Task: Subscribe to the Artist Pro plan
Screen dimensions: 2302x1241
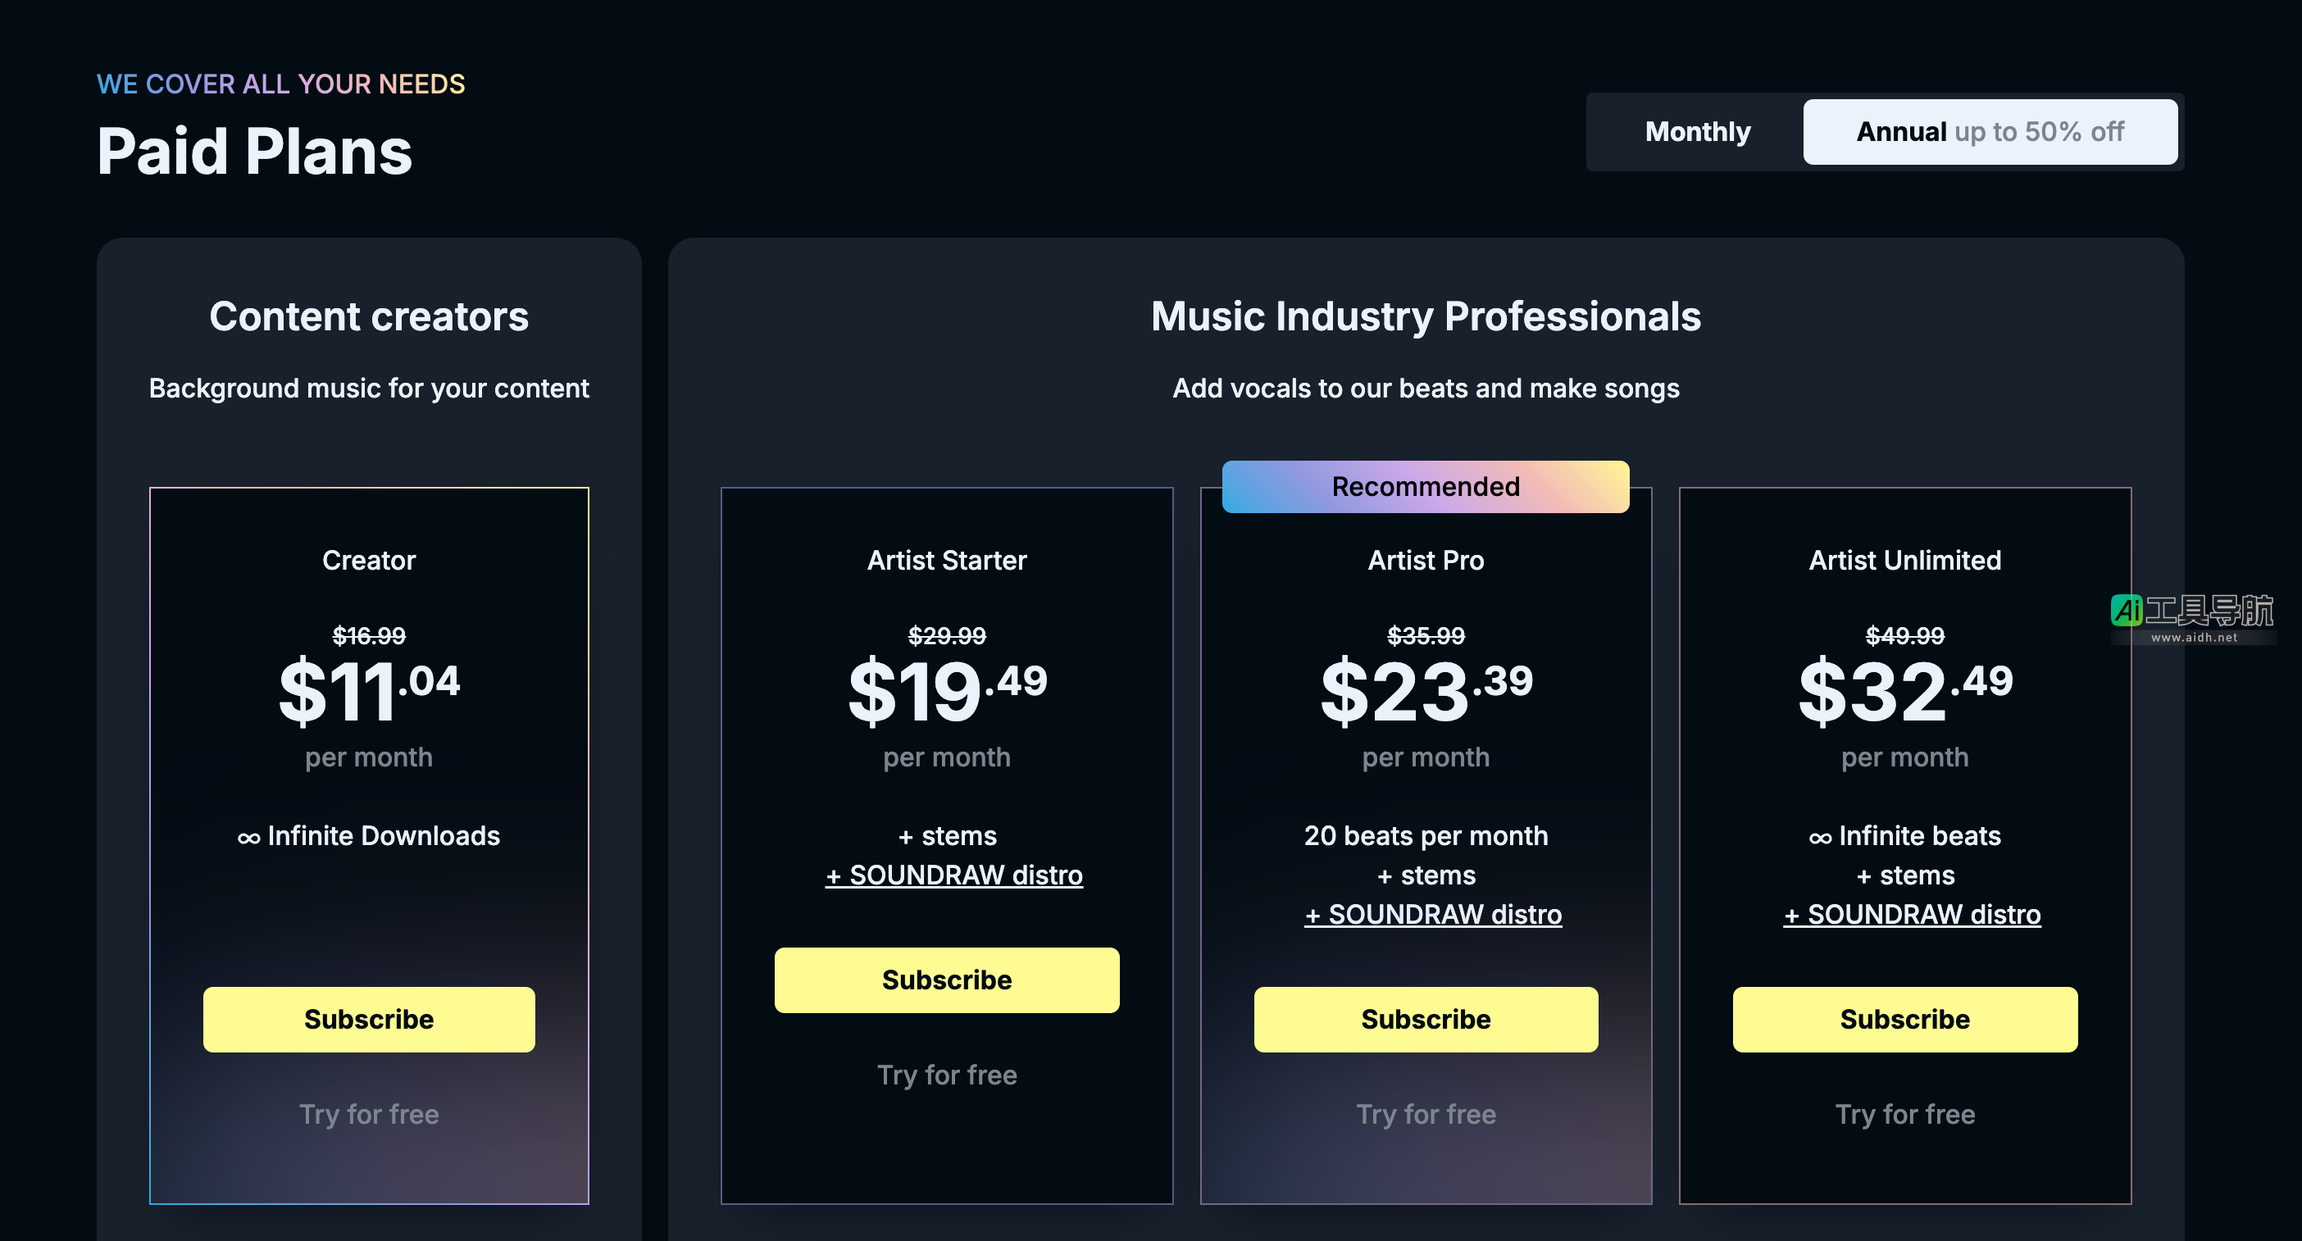Action: click(x=1426, y=1020)
